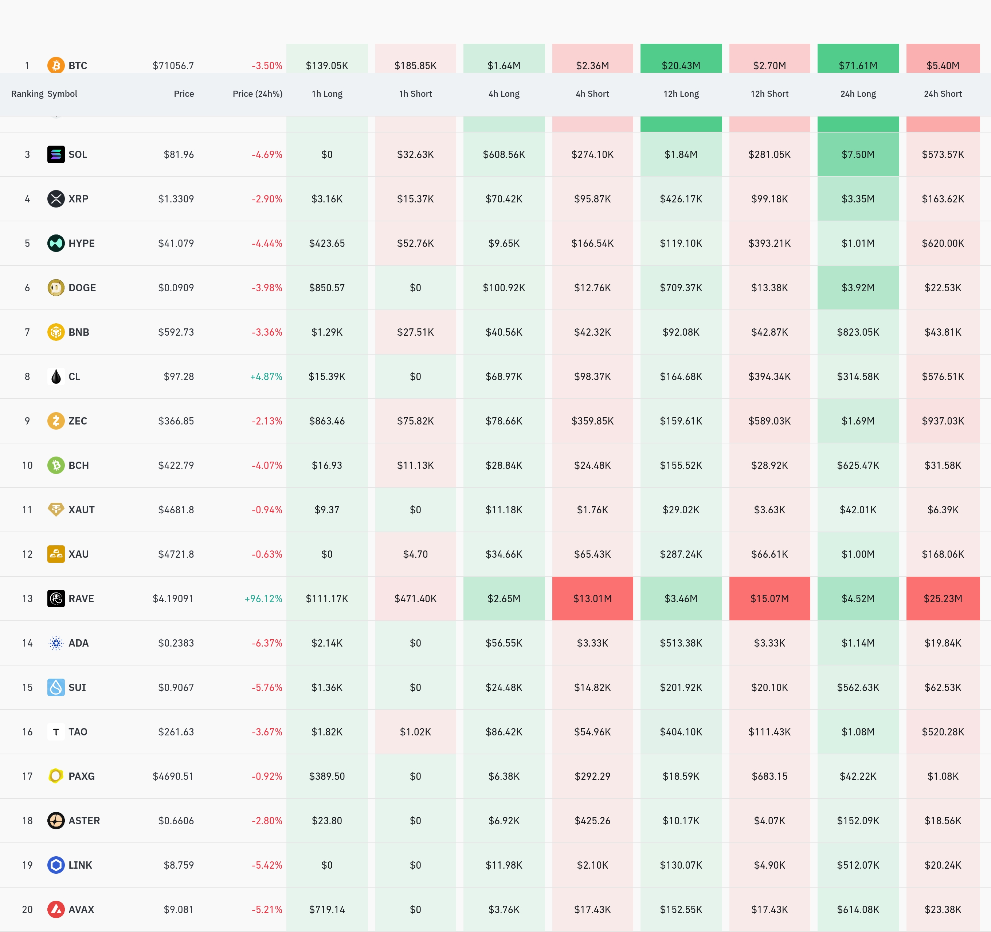991x932 pixels.
Task: Click the TAO row price $261.63
Action: [x=176, y=732]
